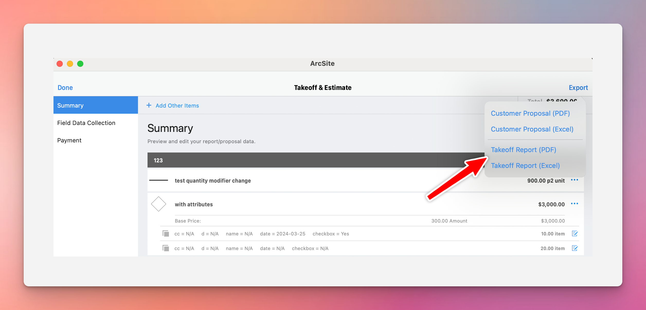Click copy icon on the 20.00 item attribute row
646x310 pixels.
point(166,248)
